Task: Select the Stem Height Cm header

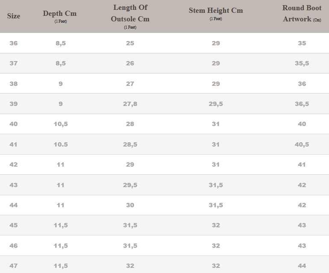Action: (x=216, y=11)
